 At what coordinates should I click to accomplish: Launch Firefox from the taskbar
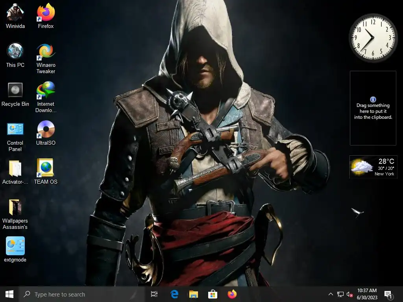[x=232, y=294]
